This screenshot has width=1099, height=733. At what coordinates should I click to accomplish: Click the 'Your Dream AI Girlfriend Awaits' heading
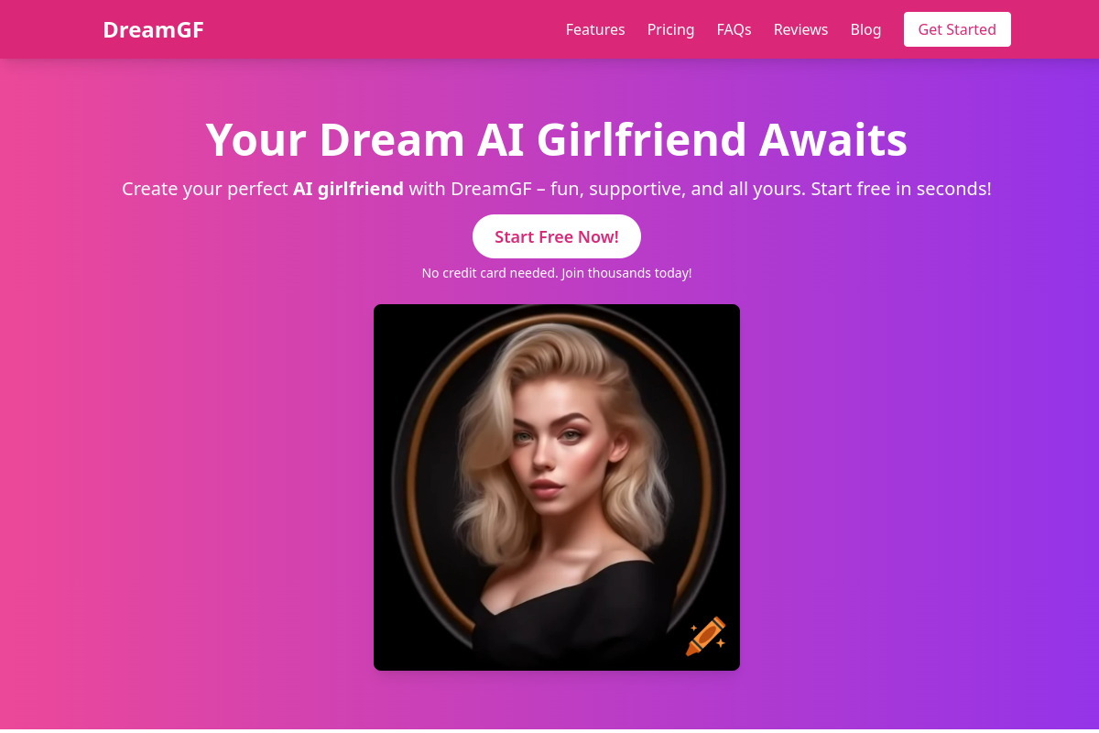click(557, 139)
